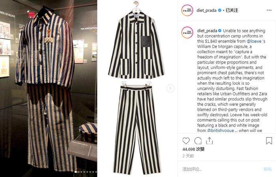Toggle the 已关注 following status

tap(232, 10)
